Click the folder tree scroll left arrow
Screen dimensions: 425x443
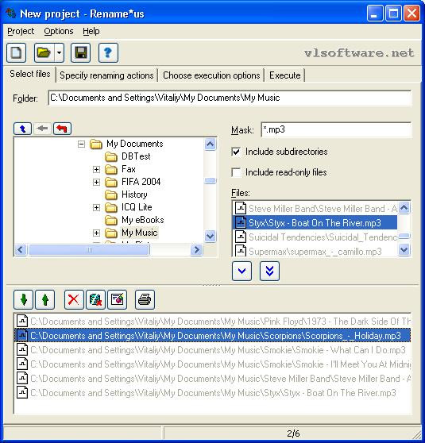tap(21, 250)
